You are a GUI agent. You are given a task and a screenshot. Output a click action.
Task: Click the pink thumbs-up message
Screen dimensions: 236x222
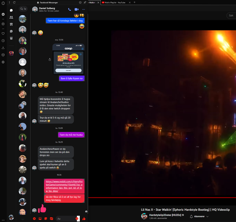(x=42, y=208)
